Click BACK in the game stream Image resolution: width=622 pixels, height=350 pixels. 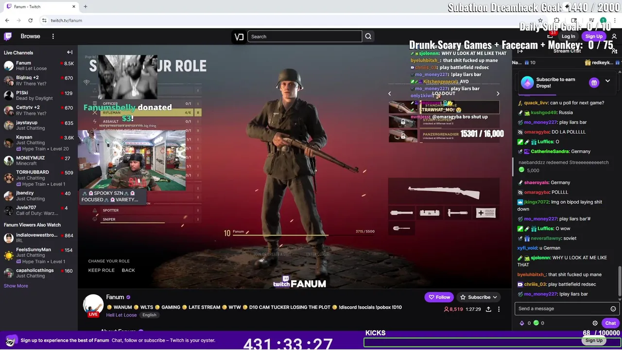pos(128,270)
